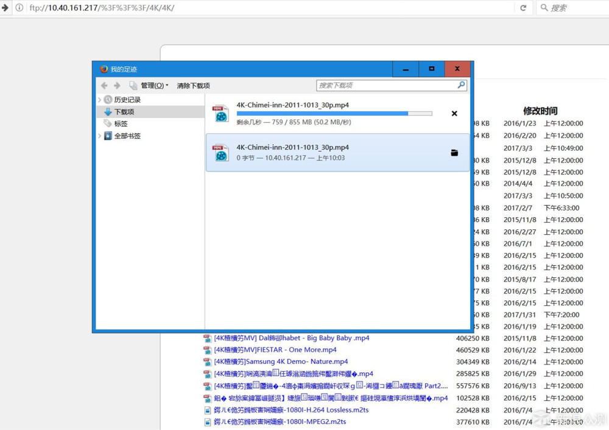
Task: Click 清除下载项 button
Action: point(193,85)
